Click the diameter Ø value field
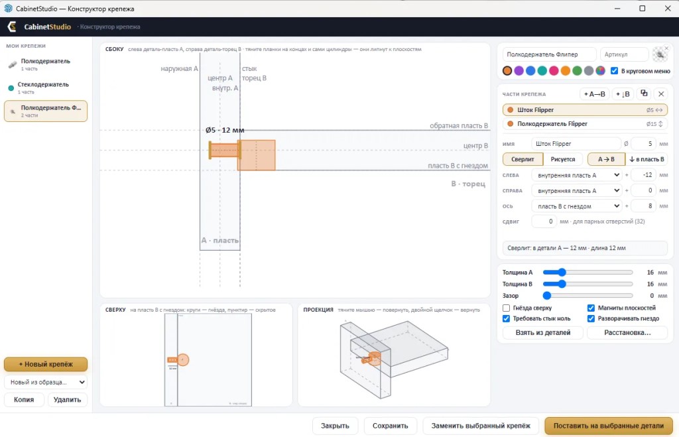The width and height of the screenshot is (679, 437). (x=643, y=144)
